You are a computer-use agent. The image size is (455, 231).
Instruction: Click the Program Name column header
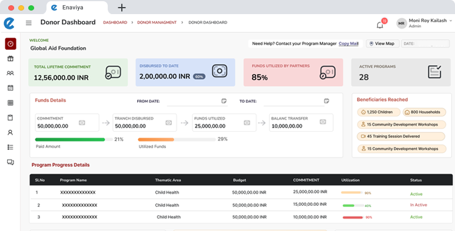[x=74, y=180]
